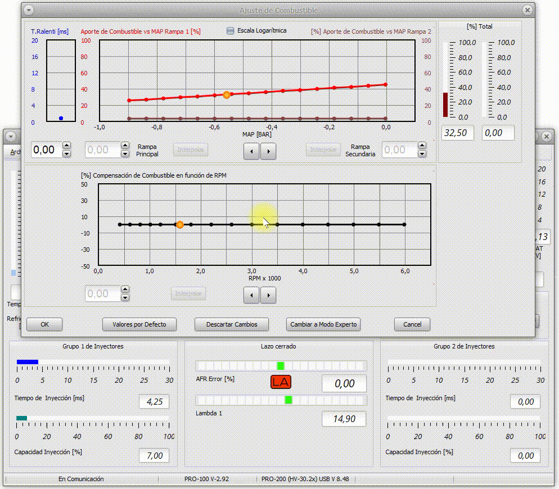Close the Ajuste de Combustible dialog
The height and width of the screenshot is (489, 559).
(528, 10)
